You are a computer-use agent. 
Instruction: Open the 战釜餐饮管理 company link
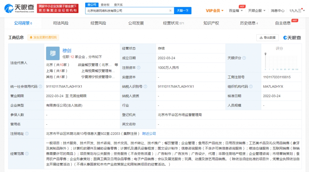(95, 65)
